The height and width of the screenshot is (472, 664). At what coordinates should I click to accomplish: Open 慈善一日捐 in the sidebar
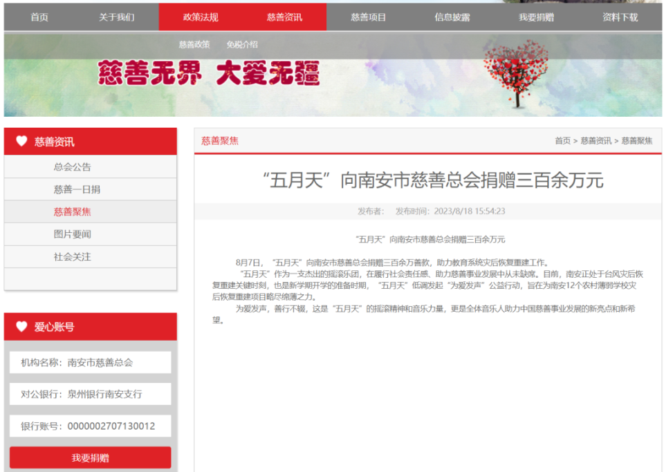pyautogui.click(x=90, y=189)
